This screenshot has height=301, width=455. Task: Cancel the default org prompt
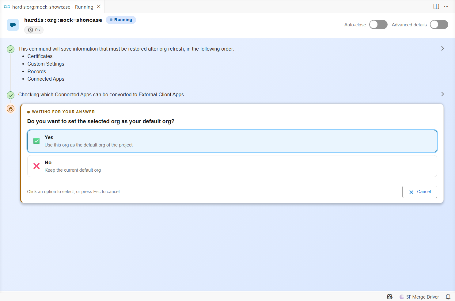coord(419,192)
